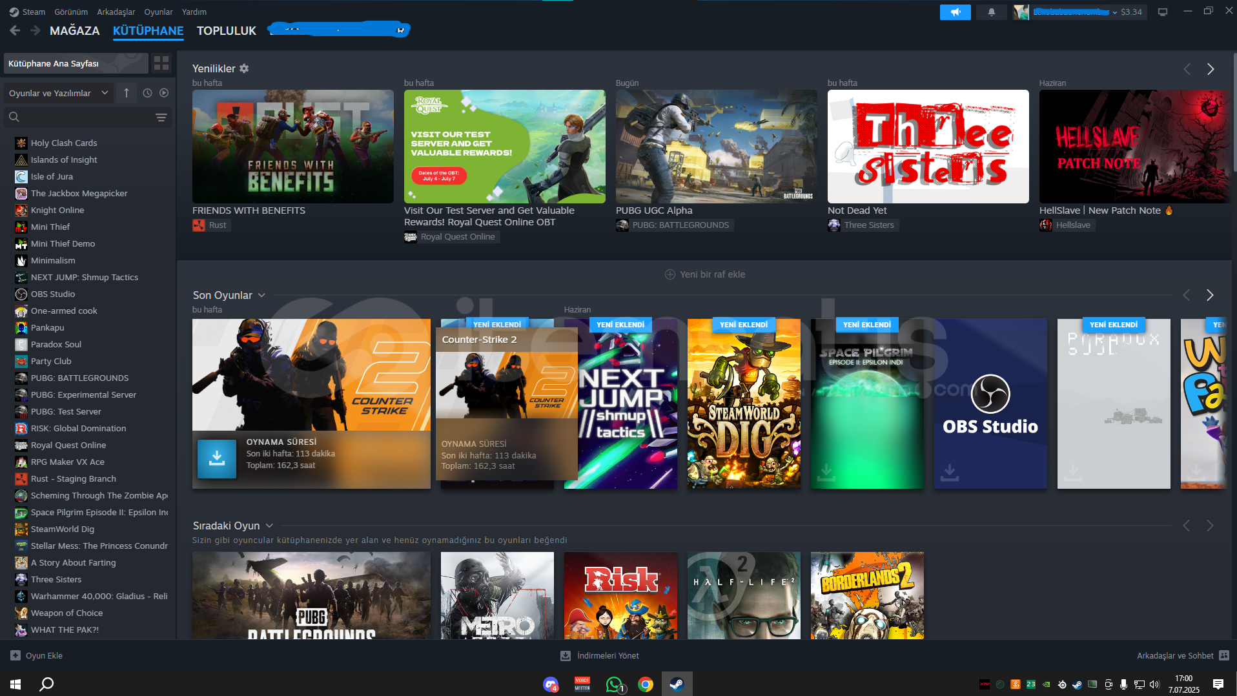Click the wallet balance $3.34
Viewport: 1237px width, 696px height.
coord(1131,12)
